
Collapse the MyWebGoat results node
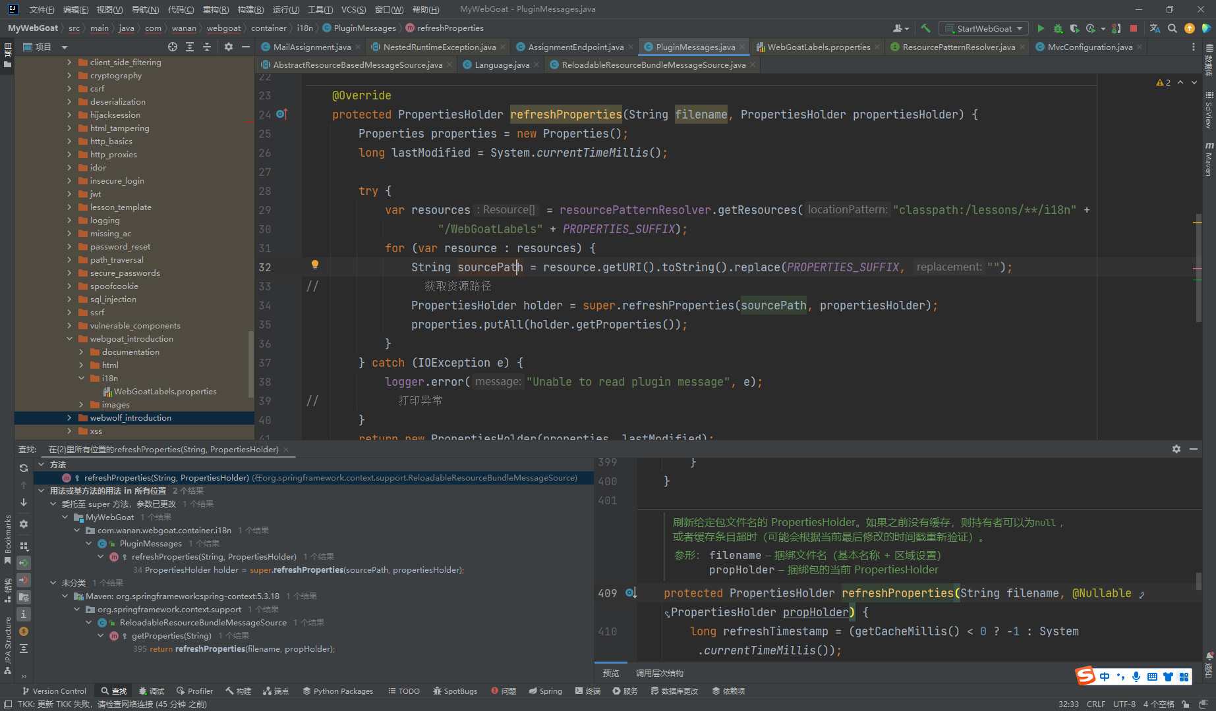coord(65,517)
